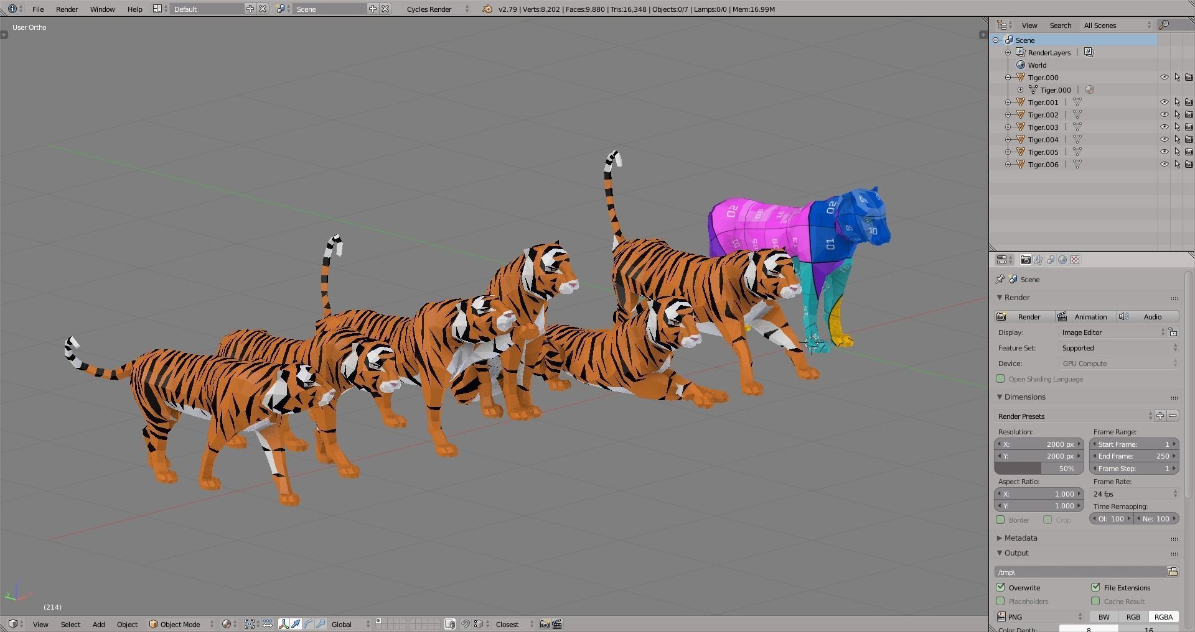Click the outliner search magnifier
This screenshot has height=632, width=1195.
click(x=1164, y=25)
